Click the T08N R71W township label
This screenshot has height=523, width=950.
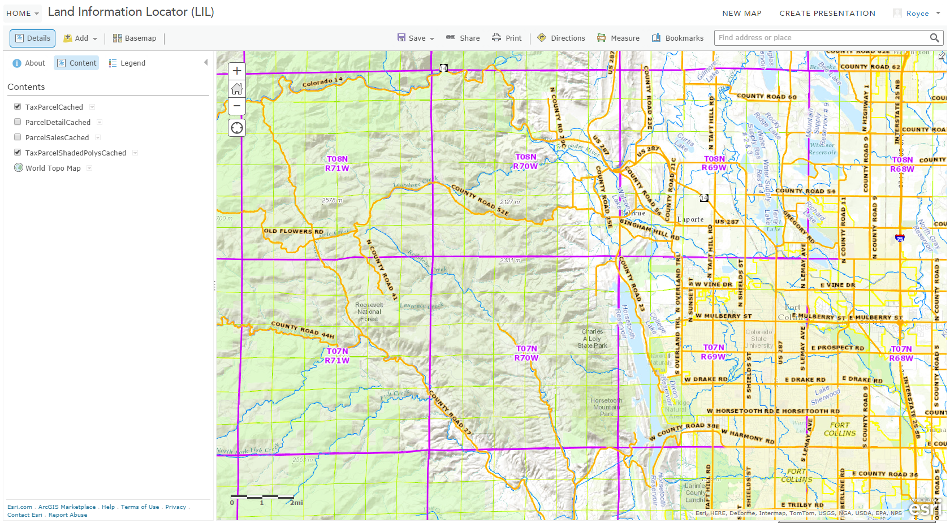pyautogui.click(x=337, y=163)
